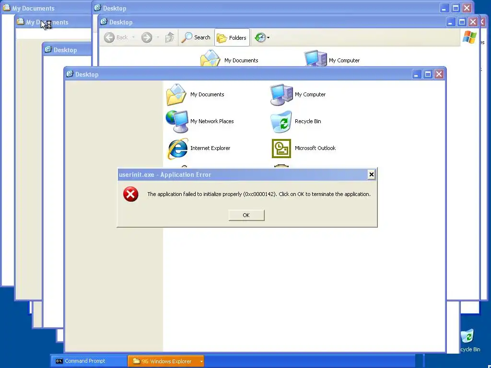
Task: Close the front Desktop window
Action: click(439, 74)
